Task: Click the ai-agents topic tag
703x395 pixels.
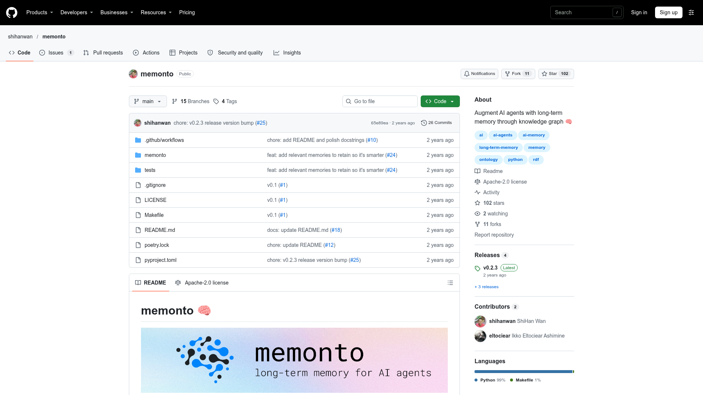Action: pyautogui.click(x=503, y=135)
